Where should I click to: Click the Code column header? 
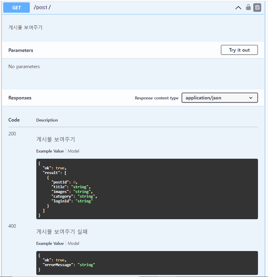14,120
